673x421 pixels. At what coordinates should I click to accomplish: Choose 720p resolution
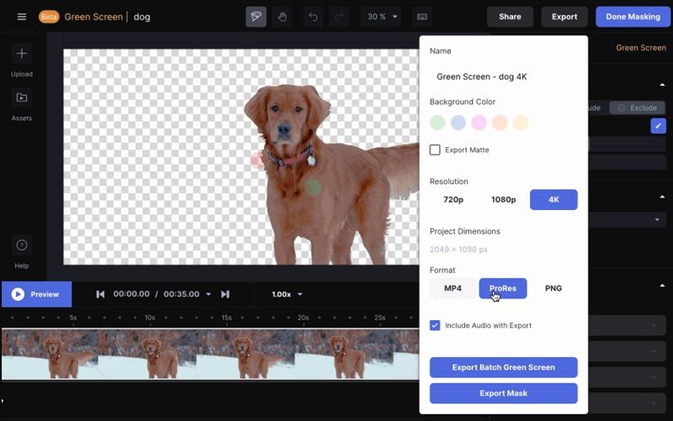tap(453, 200)
